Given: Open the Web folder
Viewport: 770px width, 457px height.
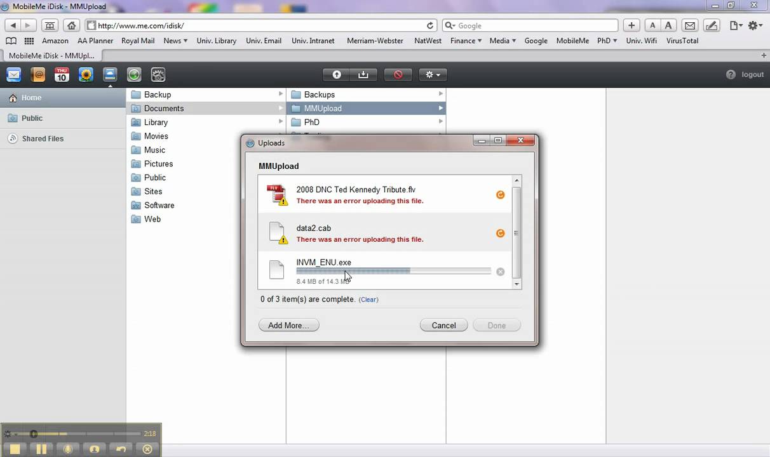Looking at the screenshot, I should [206, 219].
